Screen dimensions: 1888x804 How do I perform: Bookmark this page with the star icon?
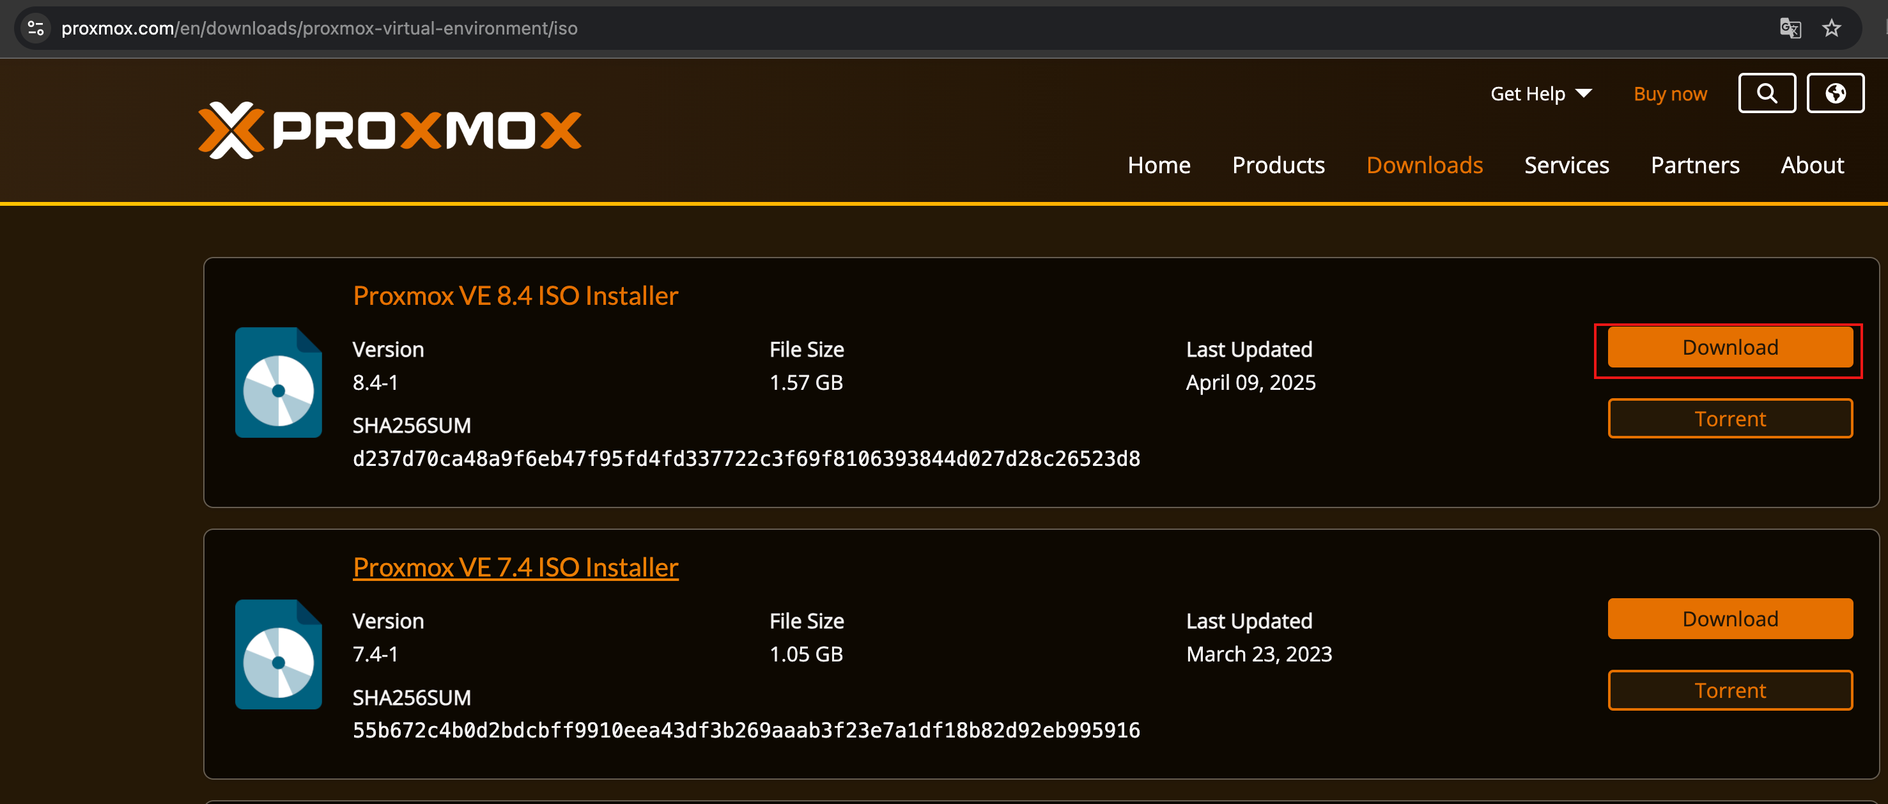pos(1831,29)
